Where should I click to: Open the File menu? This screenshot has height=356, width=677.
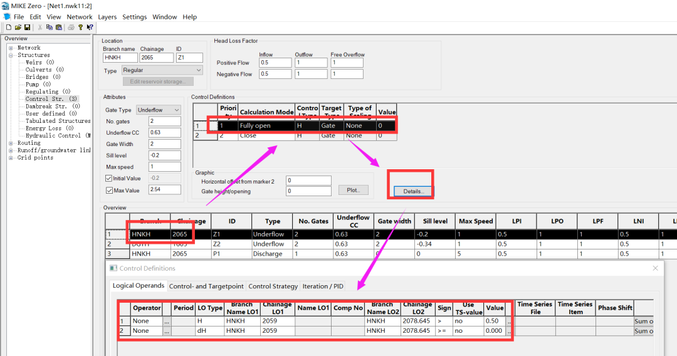(x=19, y=17)
